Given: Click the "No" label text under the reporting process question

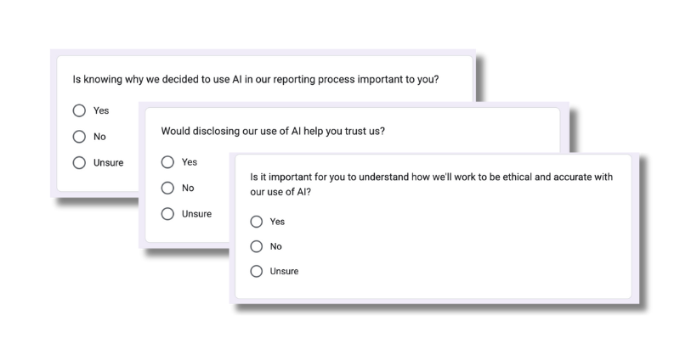Looking at the screenshot, I should (99, 136).
